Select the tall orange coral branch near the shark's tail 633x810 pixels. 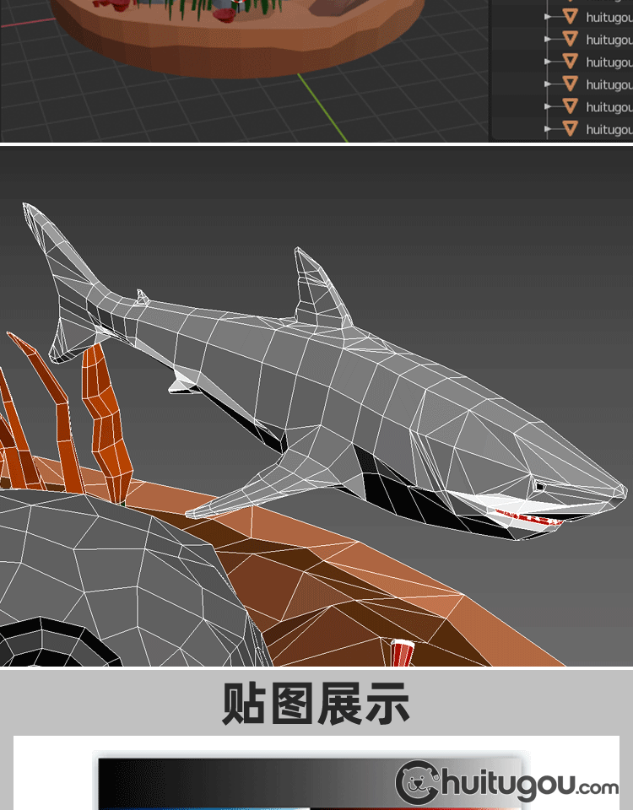106,422
